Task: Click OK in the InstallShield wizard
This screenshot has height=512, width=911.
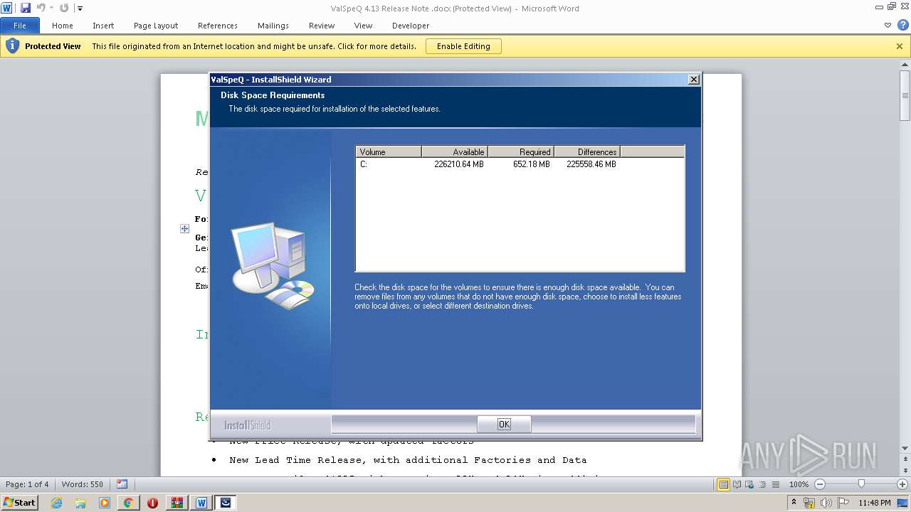Action: coord(504,424)
